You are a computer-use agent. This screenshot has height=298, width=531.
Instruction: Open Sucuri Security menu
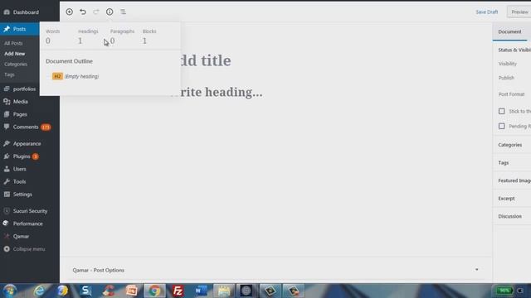coord(30,211)
